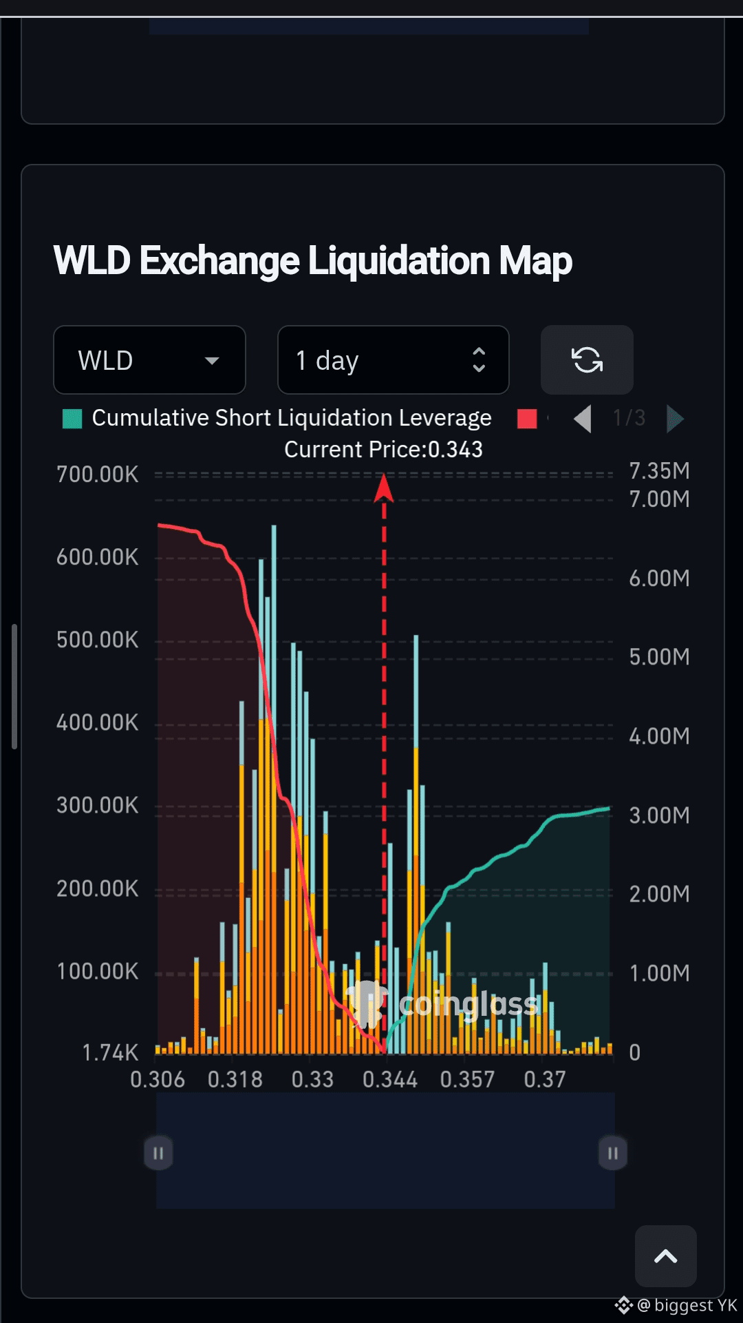Click the 0.318 x-axis label
Viewport: 743px width, 1323px height.
tap(235, 1079)
